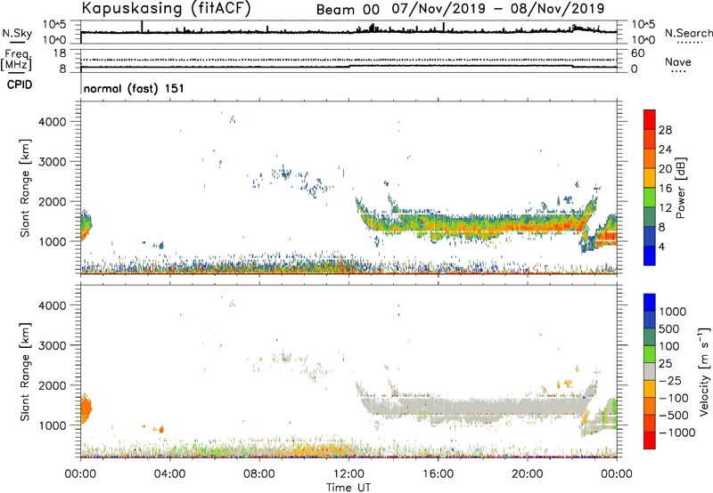Click the "Time UT" axis label

pyautogui.click(x=348, y=488)
